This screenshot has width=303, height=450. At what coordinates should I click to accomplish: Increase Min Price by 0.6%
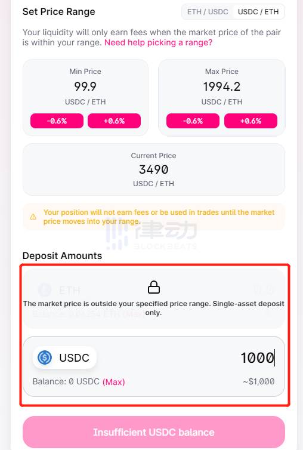pos(114,121)
